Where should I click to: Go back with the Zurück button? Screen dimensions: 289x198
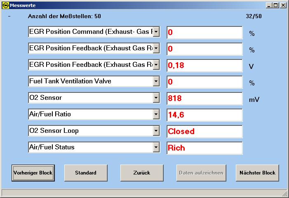tap(142, 173)
